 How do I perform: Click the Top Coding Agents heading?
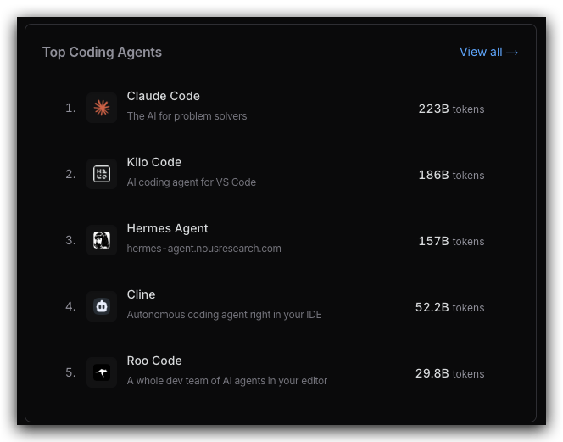click(x=102, y=52)
